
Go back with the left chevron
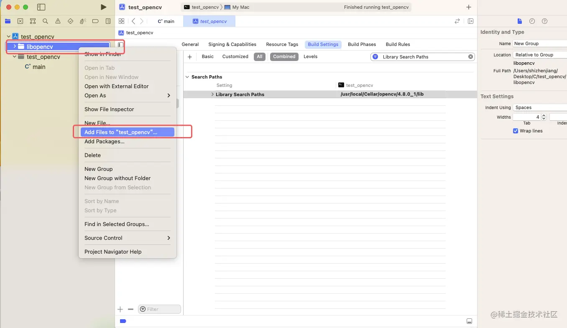click(x=133, y=21)
